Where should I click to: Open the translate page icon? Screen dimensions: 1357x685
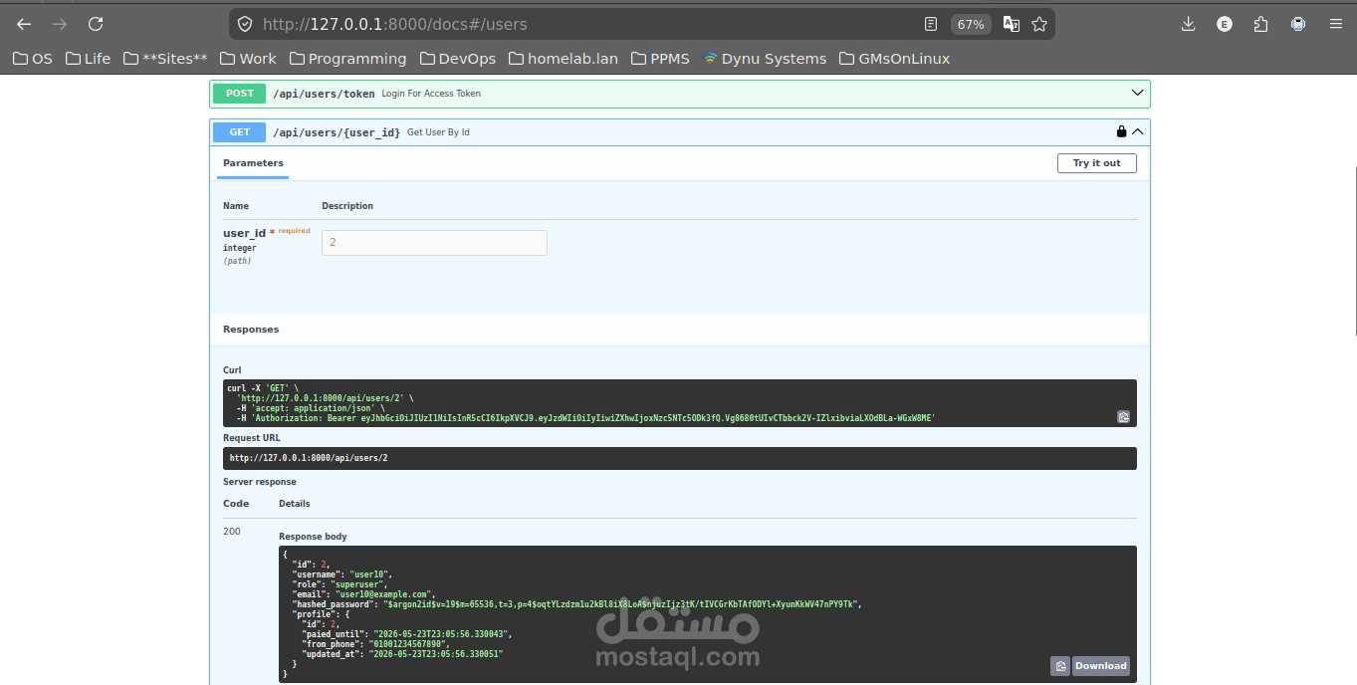1011,24
